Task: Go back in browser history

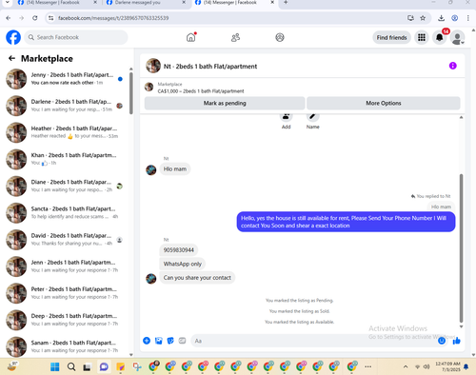Action: tap(9, 18)
